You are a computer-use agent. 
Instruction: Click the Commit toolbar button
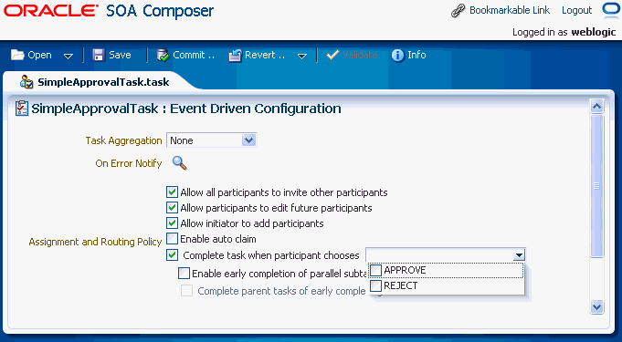[185, 55]
